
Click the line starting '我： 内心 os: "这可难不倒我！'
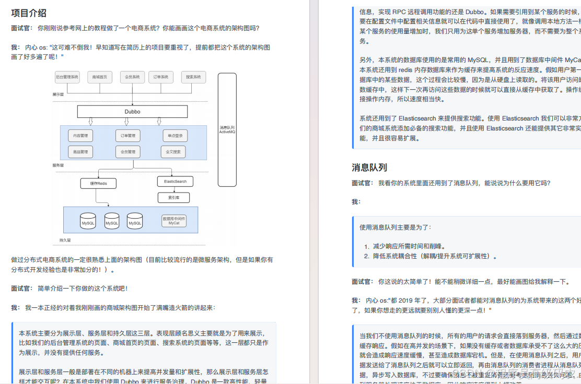[x=141, y=52]
